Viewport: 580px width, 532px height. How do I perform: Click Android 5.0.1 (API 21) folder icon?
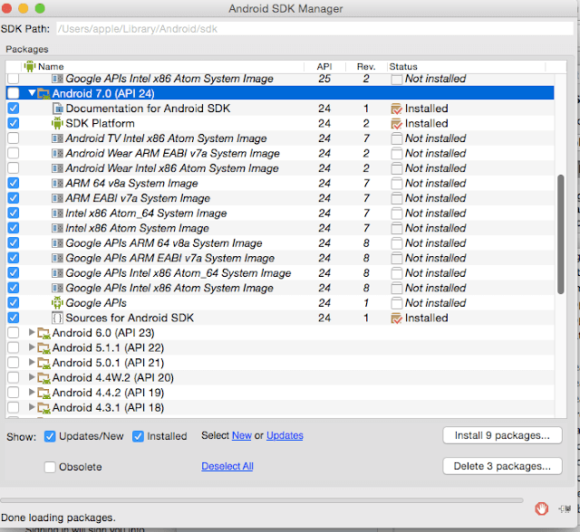(43, 363)
